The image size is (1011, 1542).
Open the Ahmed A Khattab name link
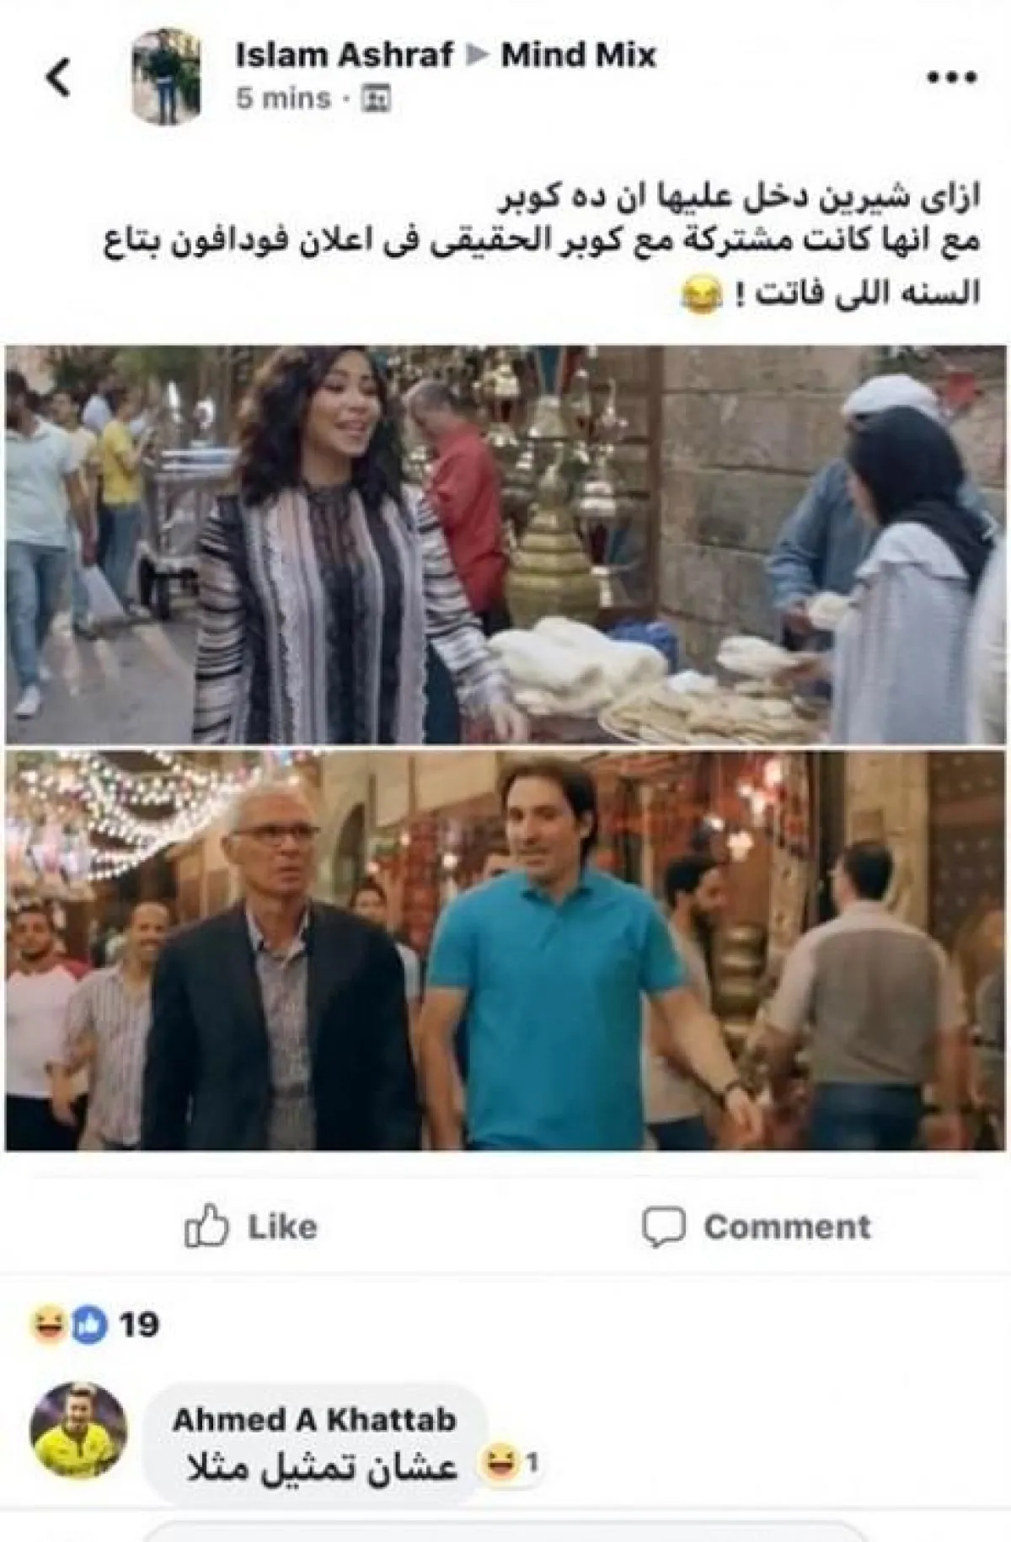pyautogui.click(x=314, y=1420)
